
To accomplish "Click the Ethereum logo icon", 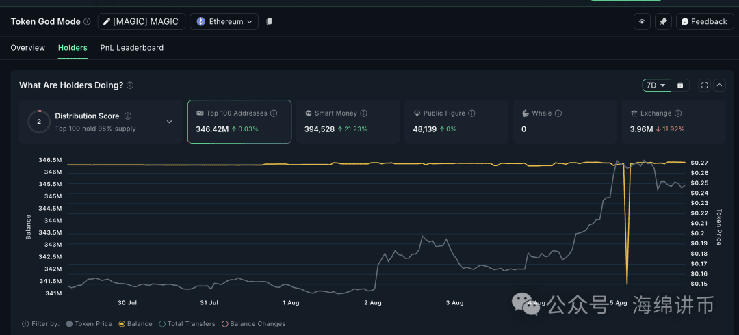I will click(200, 22).
